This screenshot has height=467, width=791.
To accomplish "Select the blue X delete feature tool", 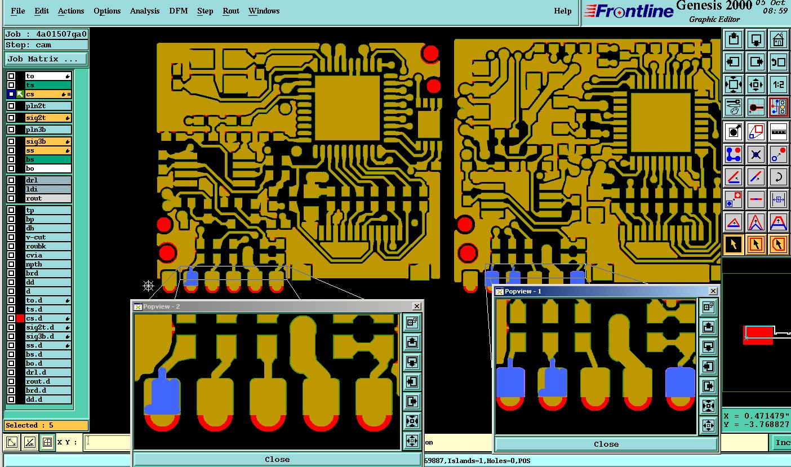I will coord(756,154).
